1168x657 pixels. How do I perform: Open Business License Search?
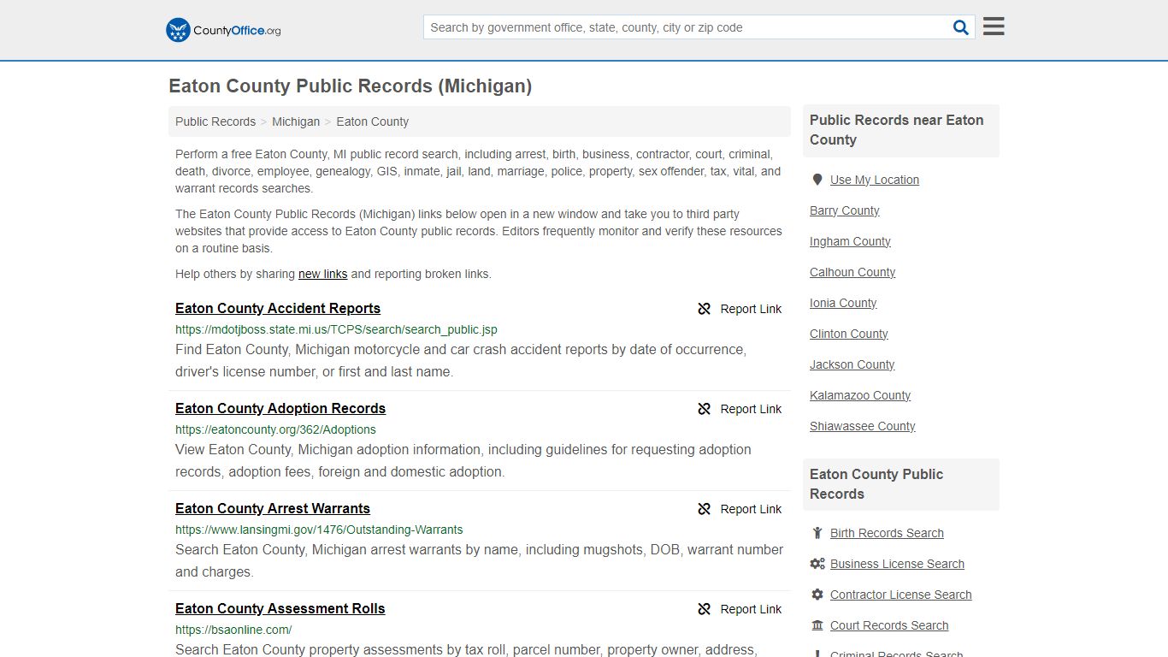(x=897, y=564)
